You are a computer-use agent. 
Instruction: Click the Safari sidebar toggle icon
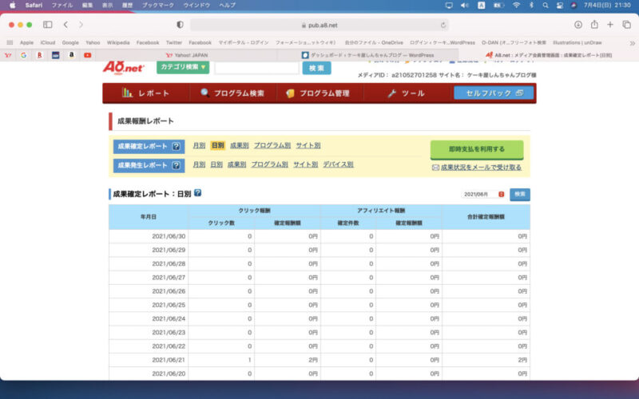47,25
